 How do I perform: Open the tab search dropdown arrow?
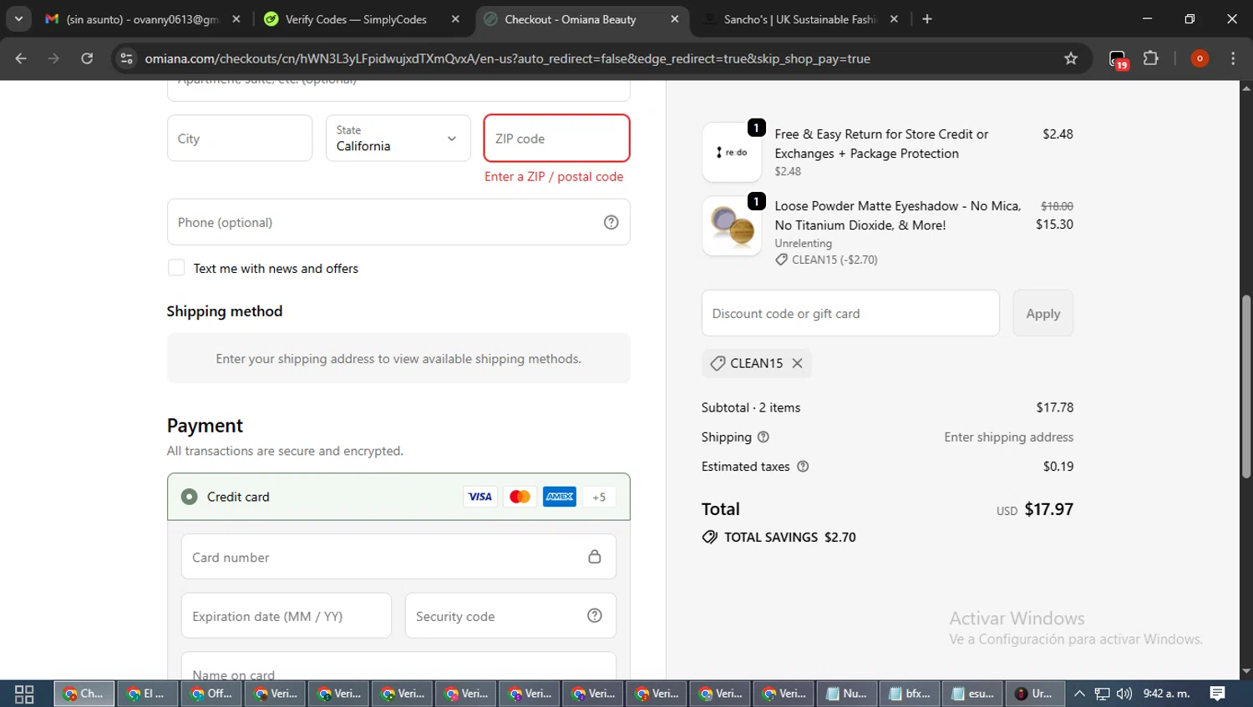tap(18, 18)
